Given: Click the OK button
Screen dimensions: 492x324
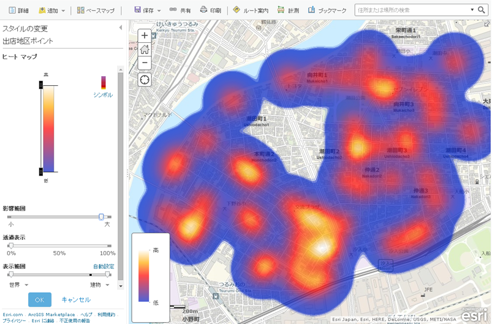Looking at the screenshot, I should [40, 299].
